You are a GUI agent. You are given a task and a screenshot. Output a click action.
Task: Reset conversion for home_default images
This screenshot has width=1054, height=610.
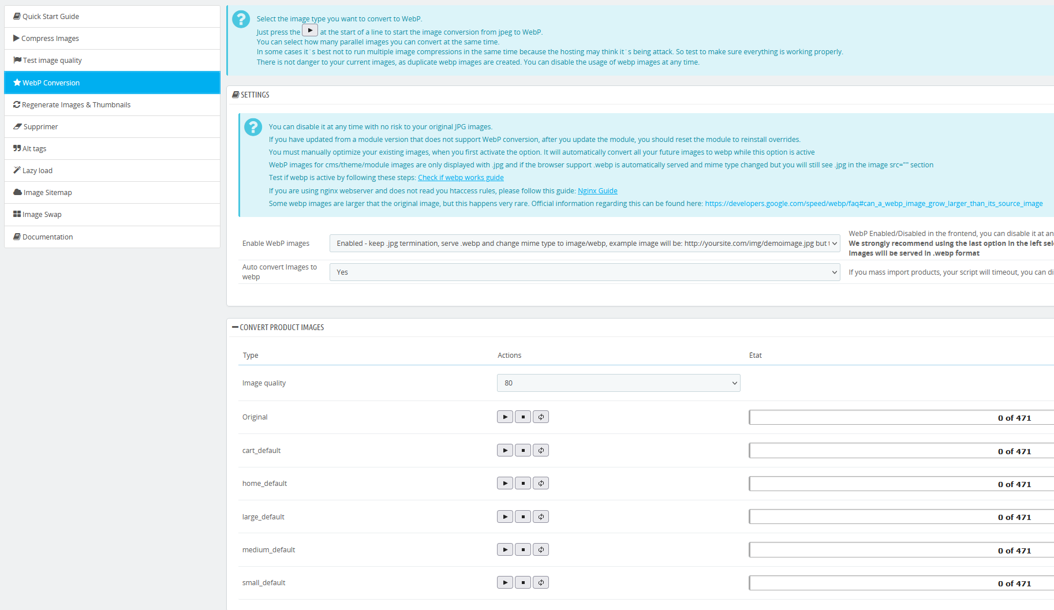[541, 483]
